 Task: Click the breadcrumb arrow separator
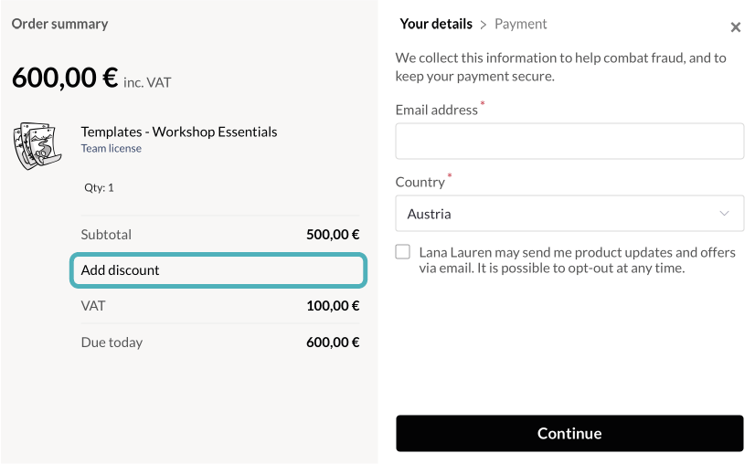click(484, 25)
